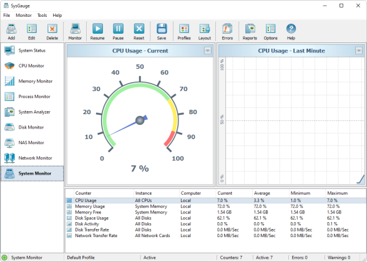The height and width of the screenshot is (262, 367).
Task: Select the Disk Transfer Rate counter row
Action: 216,230
